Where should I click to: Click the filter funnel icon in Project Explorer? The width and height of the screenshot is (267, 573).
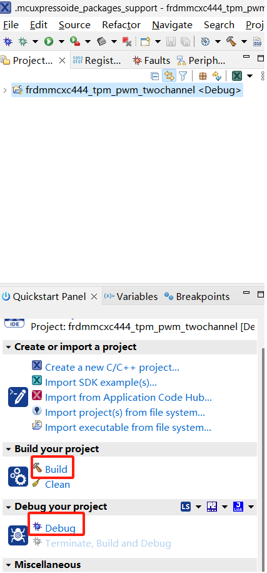pos(183,76)
